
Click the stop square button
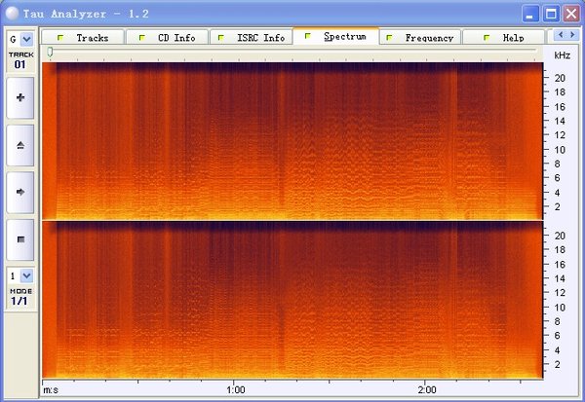[x=20, y=239]
